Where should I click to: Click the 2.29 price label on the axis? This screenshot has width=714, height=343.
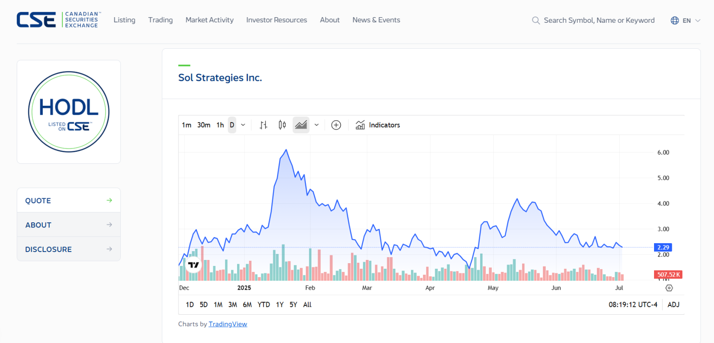662,247
